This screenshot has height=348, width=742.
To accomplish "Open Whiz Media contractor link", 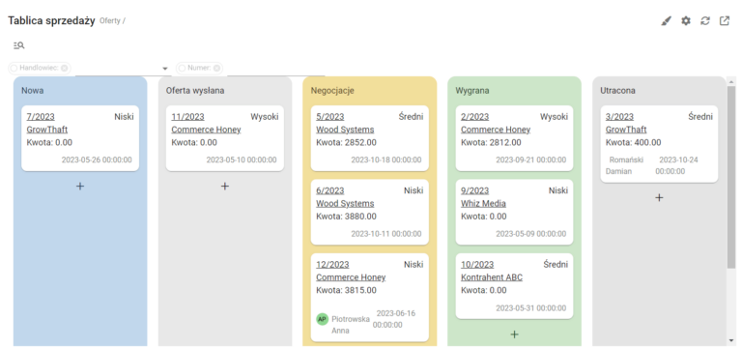I will [x=483, y=204].
